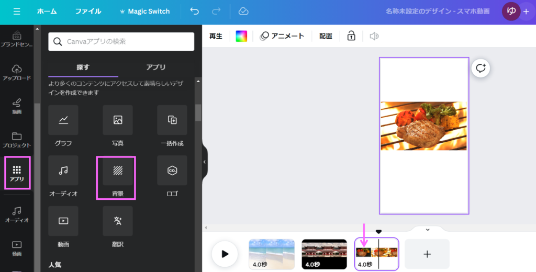This screenshot has width=536, height=272.
Task: Toggle the lock icon in toolbar
Action: [x=351, y=36]
